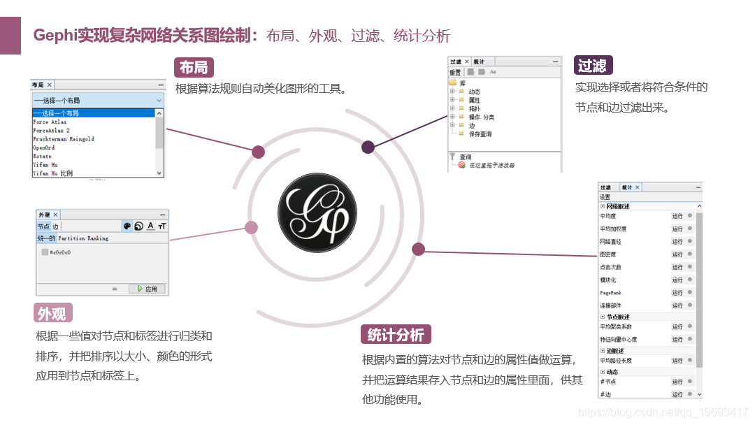Collapse the 边概述 section
Image resolution: width=755 pixels, height=425 pixels.
click(603, 350)
